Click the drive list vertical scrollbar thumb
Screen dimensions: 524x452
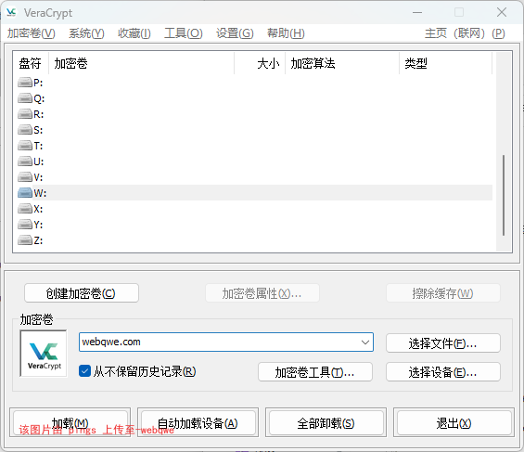coord(504,195)
